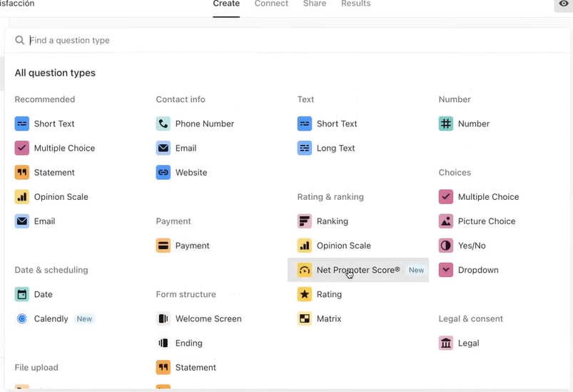The height and width of the screenshot is (392, 573).
Task: Open the Connect tab
Action: coord(271,4)
